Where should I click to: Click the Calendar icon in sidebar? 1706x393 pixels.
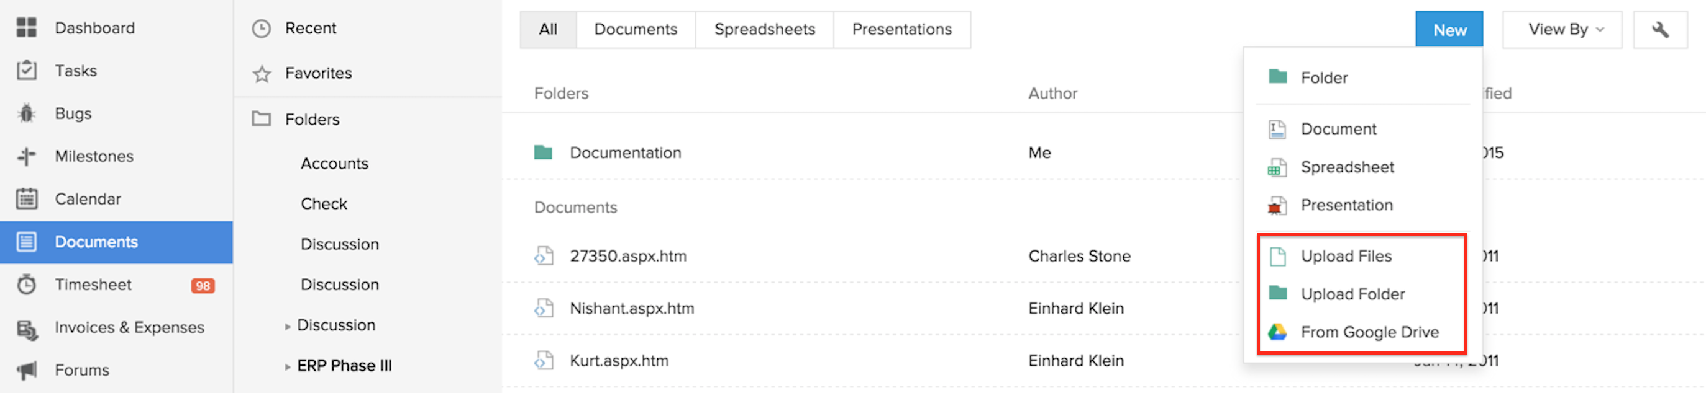click(27, 199)
